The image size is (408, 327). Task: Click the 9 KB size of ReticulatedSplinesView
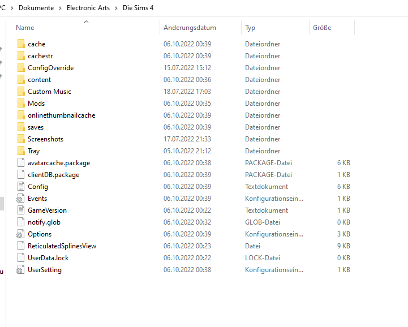click(x=343, y=246)
